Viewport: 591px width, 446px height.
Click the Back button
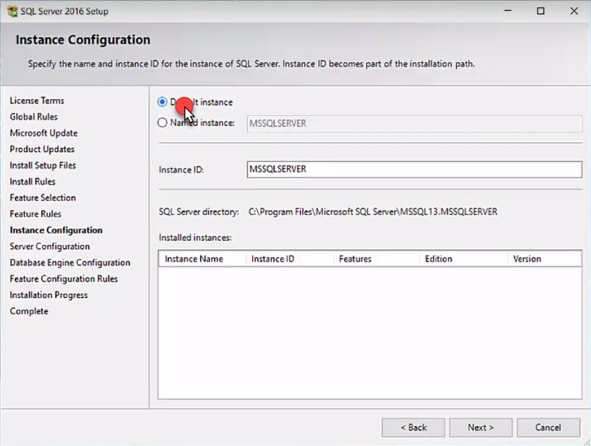tap(413, 427)
